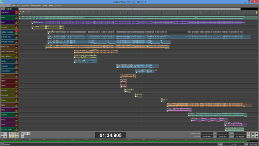
Task: Click the blue marker on the overview bar
Action: (132, 9)
